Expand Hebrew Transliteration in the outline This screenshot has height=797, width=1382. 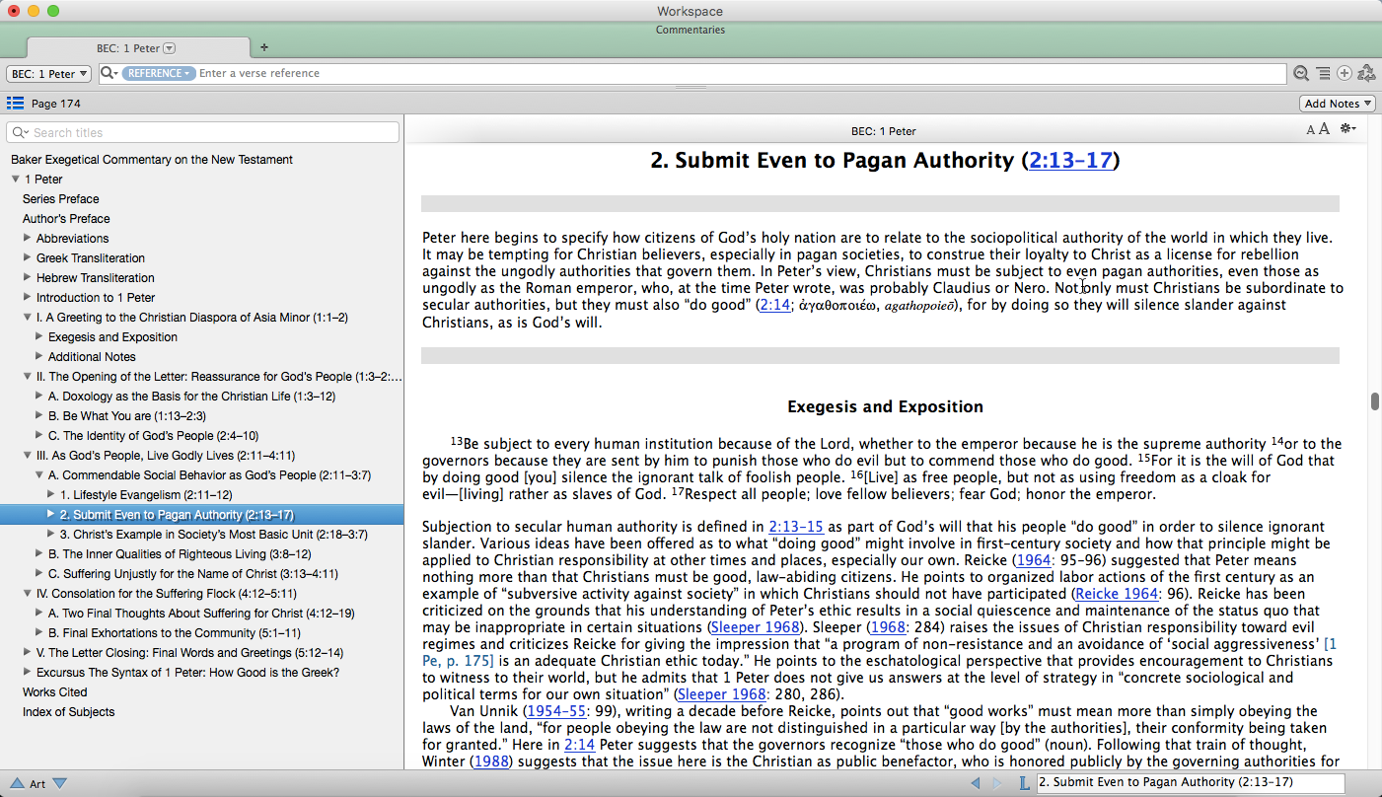pos(28,278)
